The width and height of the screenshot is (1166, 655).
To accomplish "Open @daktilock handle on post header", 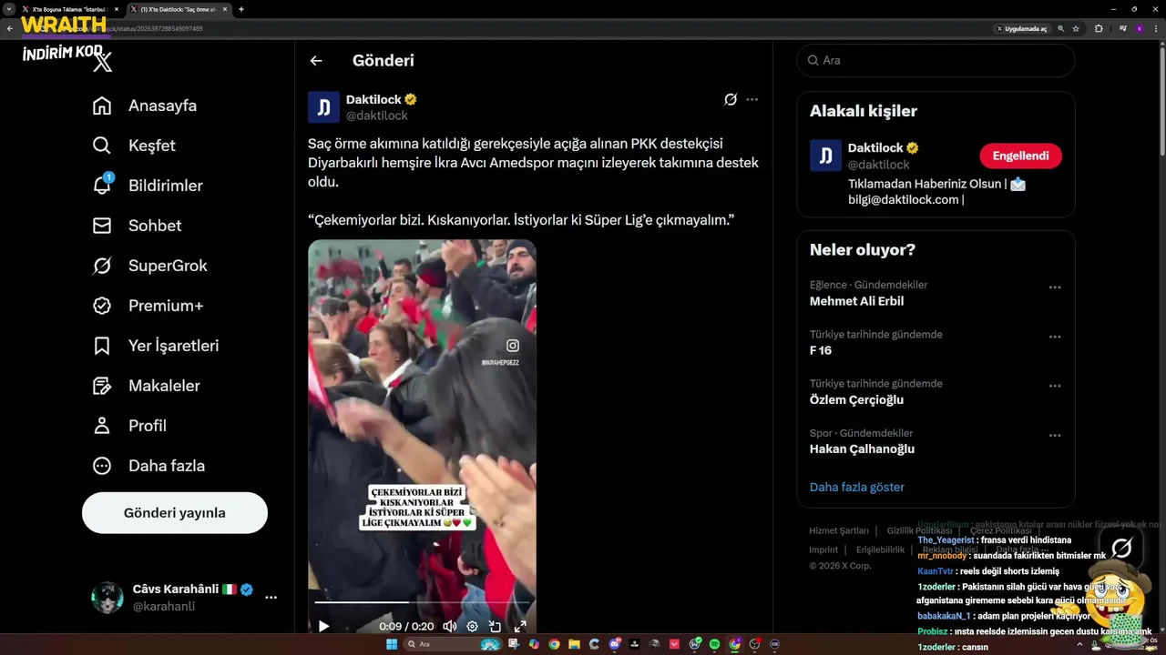I will (377, 116).
